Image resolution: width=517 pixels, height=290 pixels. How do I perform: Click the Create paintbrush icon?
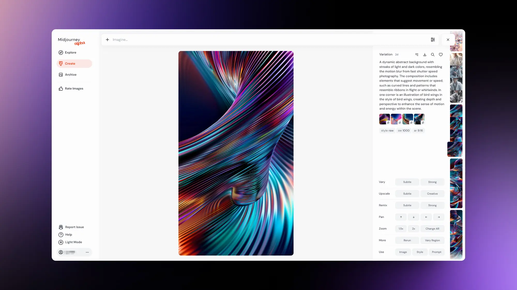61,63
